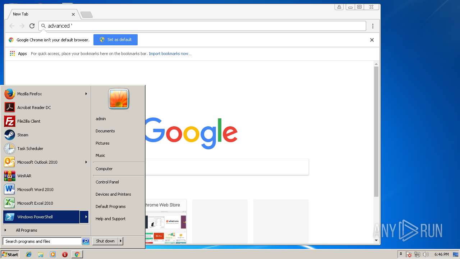Open Devices and Printers

(x=113, y=194)
